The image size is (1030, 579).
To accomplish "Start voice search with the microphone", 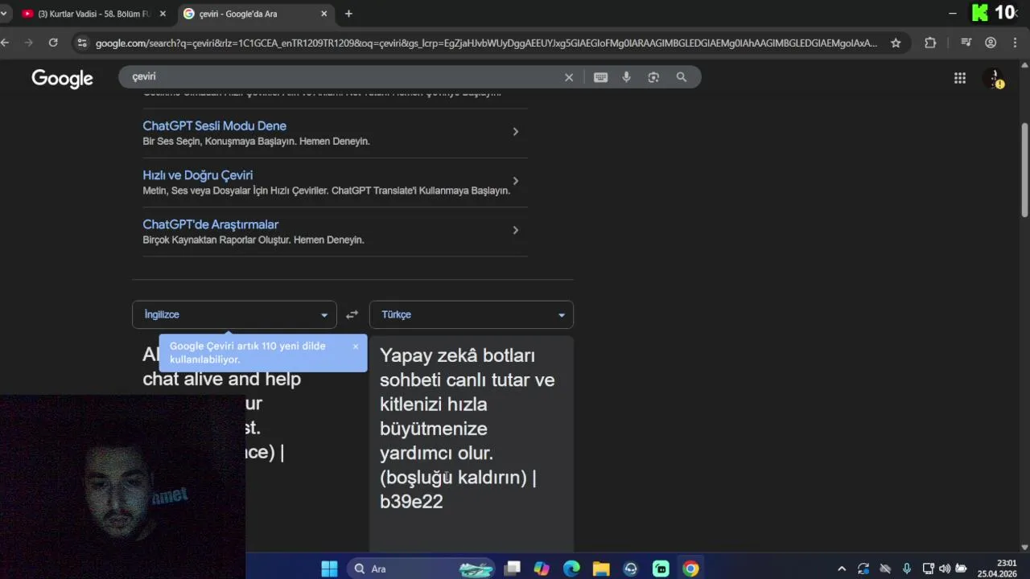I will tap(626, 77).
